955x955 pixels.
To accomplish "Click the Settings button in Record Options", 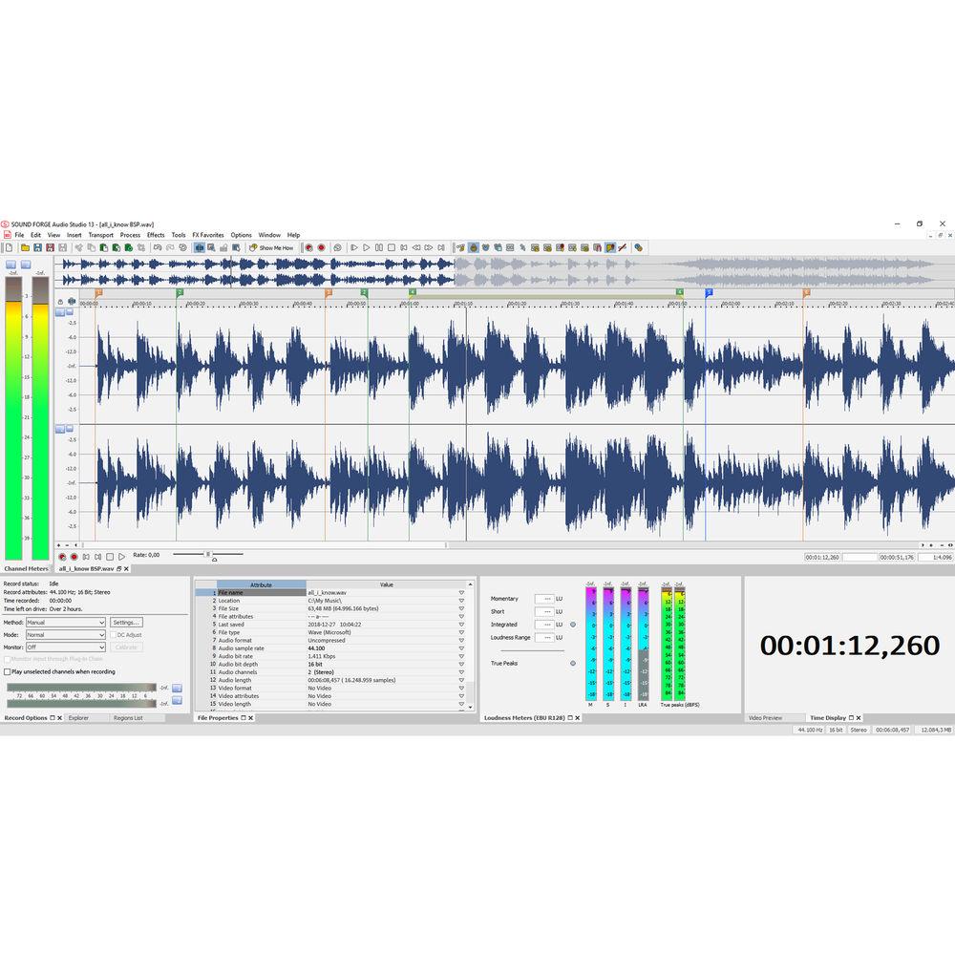I will (x=125, y=622).
